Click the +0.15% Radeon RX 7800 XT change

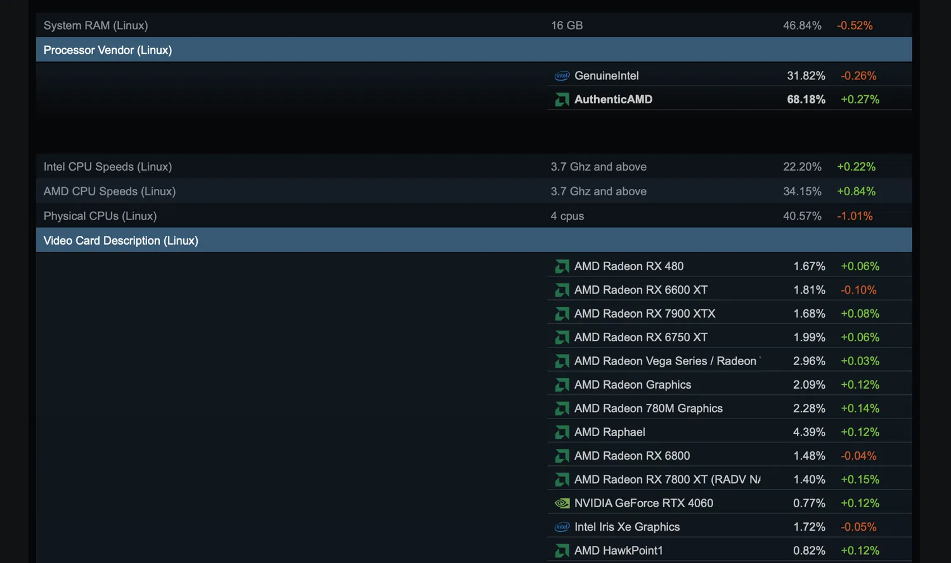tap(860, 479)
